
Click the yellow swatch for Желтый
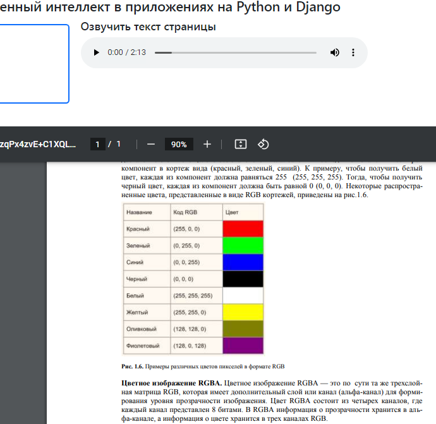(243, 312)
